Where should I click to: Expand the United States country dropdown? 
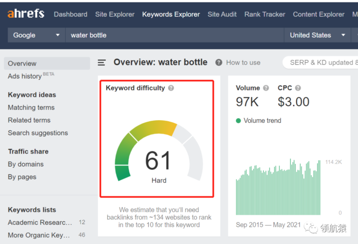click(x=317, y=35)
